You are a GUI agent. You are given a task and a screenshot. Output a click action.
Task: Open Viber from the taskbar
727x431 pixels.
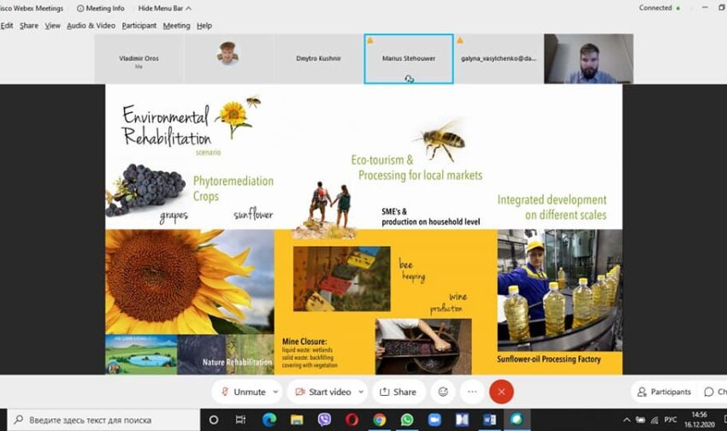pyautogui.click(x=324, y=420)
